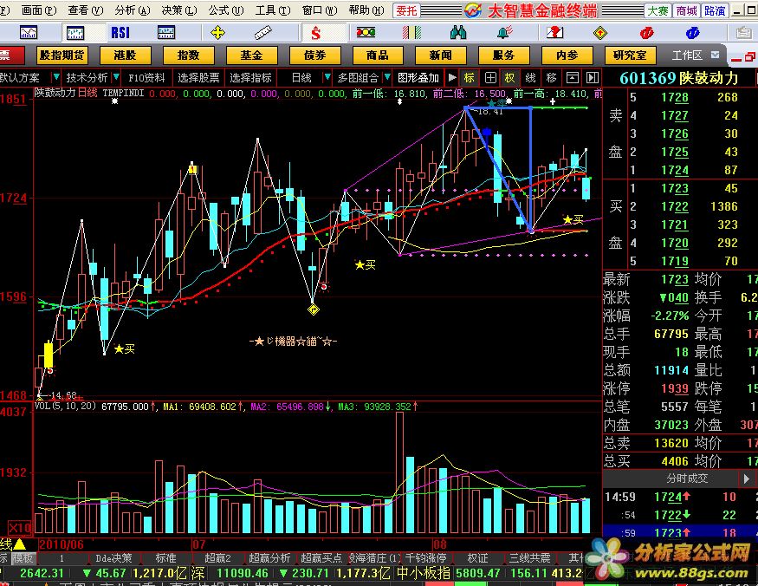Click the small window box icon
This screenshot has height=586, width=758.
[572, 77]
